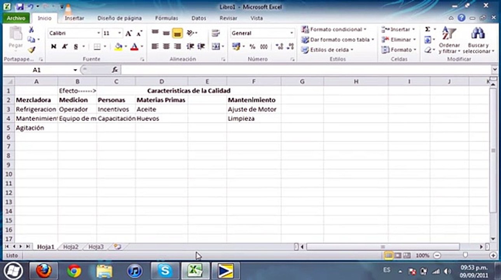The height and width of the screenshot is (280, 501).
Task: Click the Excel help question mark icon
Action: tap(461, 18)
